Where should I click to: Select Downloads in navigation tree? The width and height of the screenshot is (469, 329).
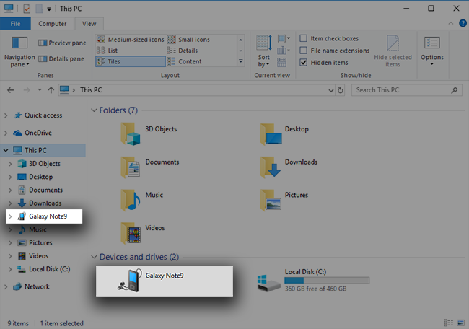point(45,203)
